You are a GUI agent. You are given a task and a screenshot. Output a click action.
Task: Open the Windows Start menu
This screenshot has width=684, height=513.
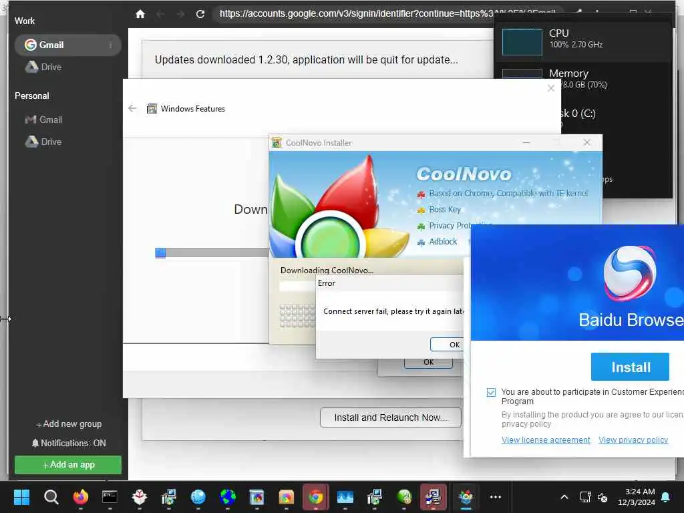[x=21, y=497]
